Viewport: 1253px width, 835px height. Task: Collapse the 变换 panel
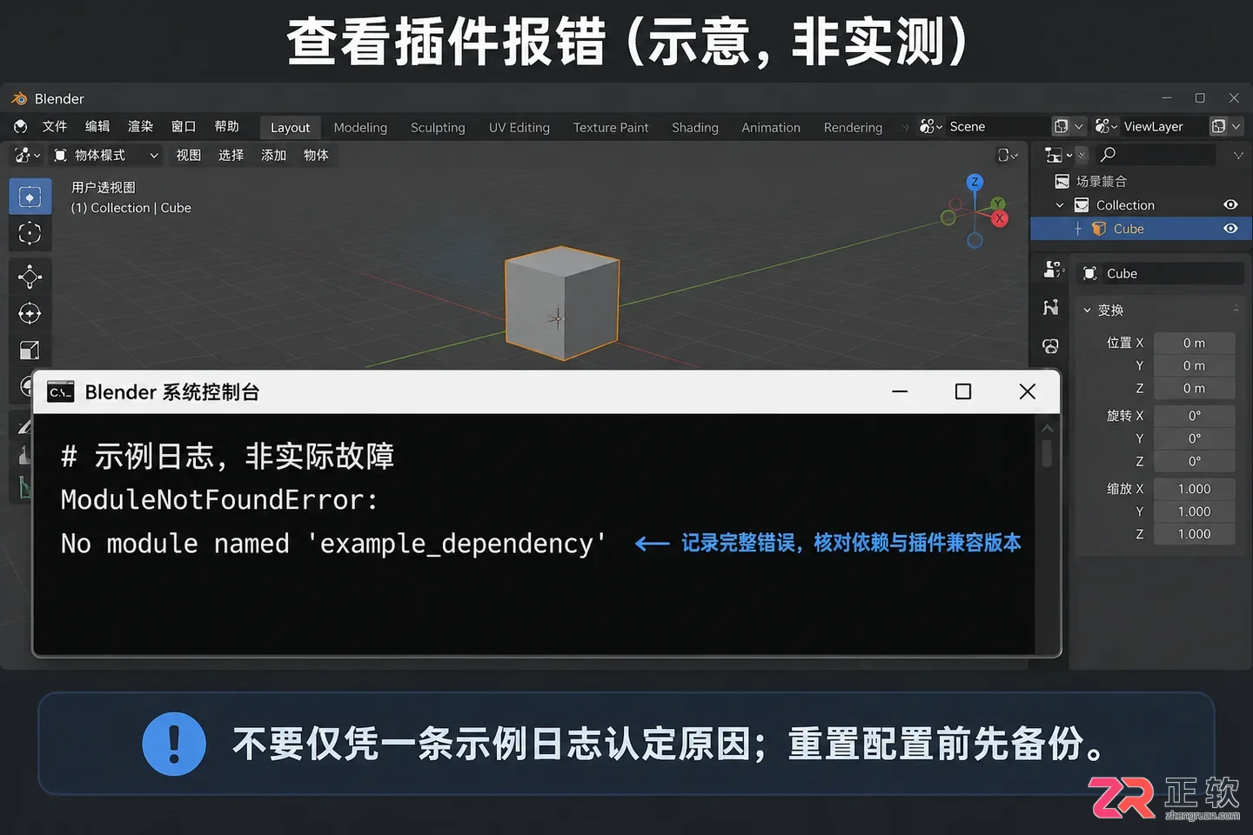[1087, 310]
